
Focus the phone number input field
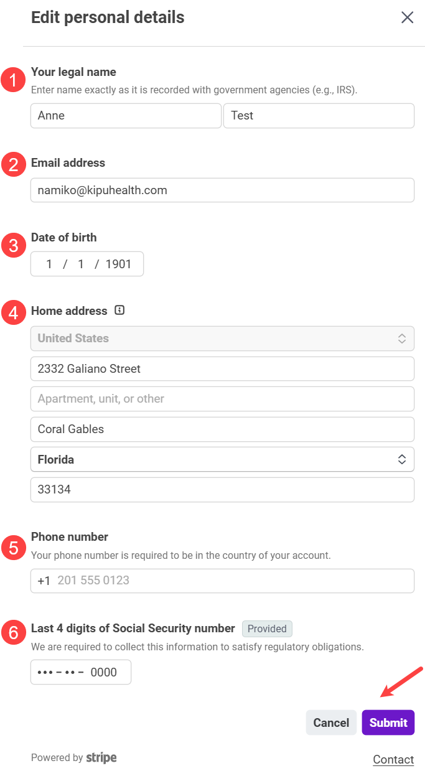[230, 581]
